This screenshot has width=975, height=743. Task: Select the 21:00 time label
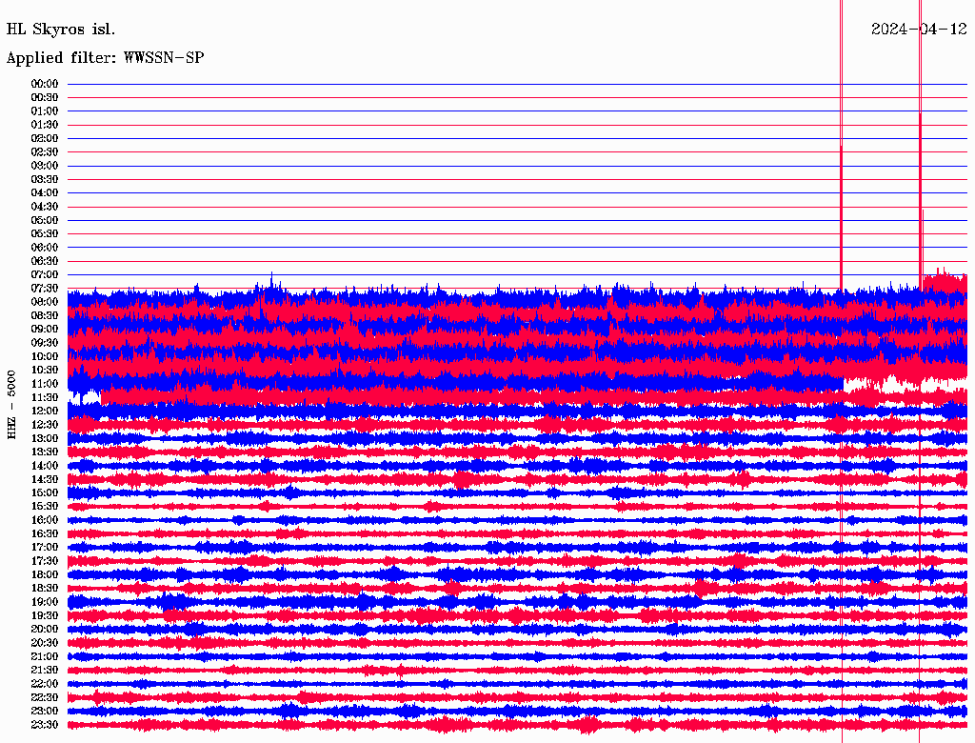click(45, 656)
